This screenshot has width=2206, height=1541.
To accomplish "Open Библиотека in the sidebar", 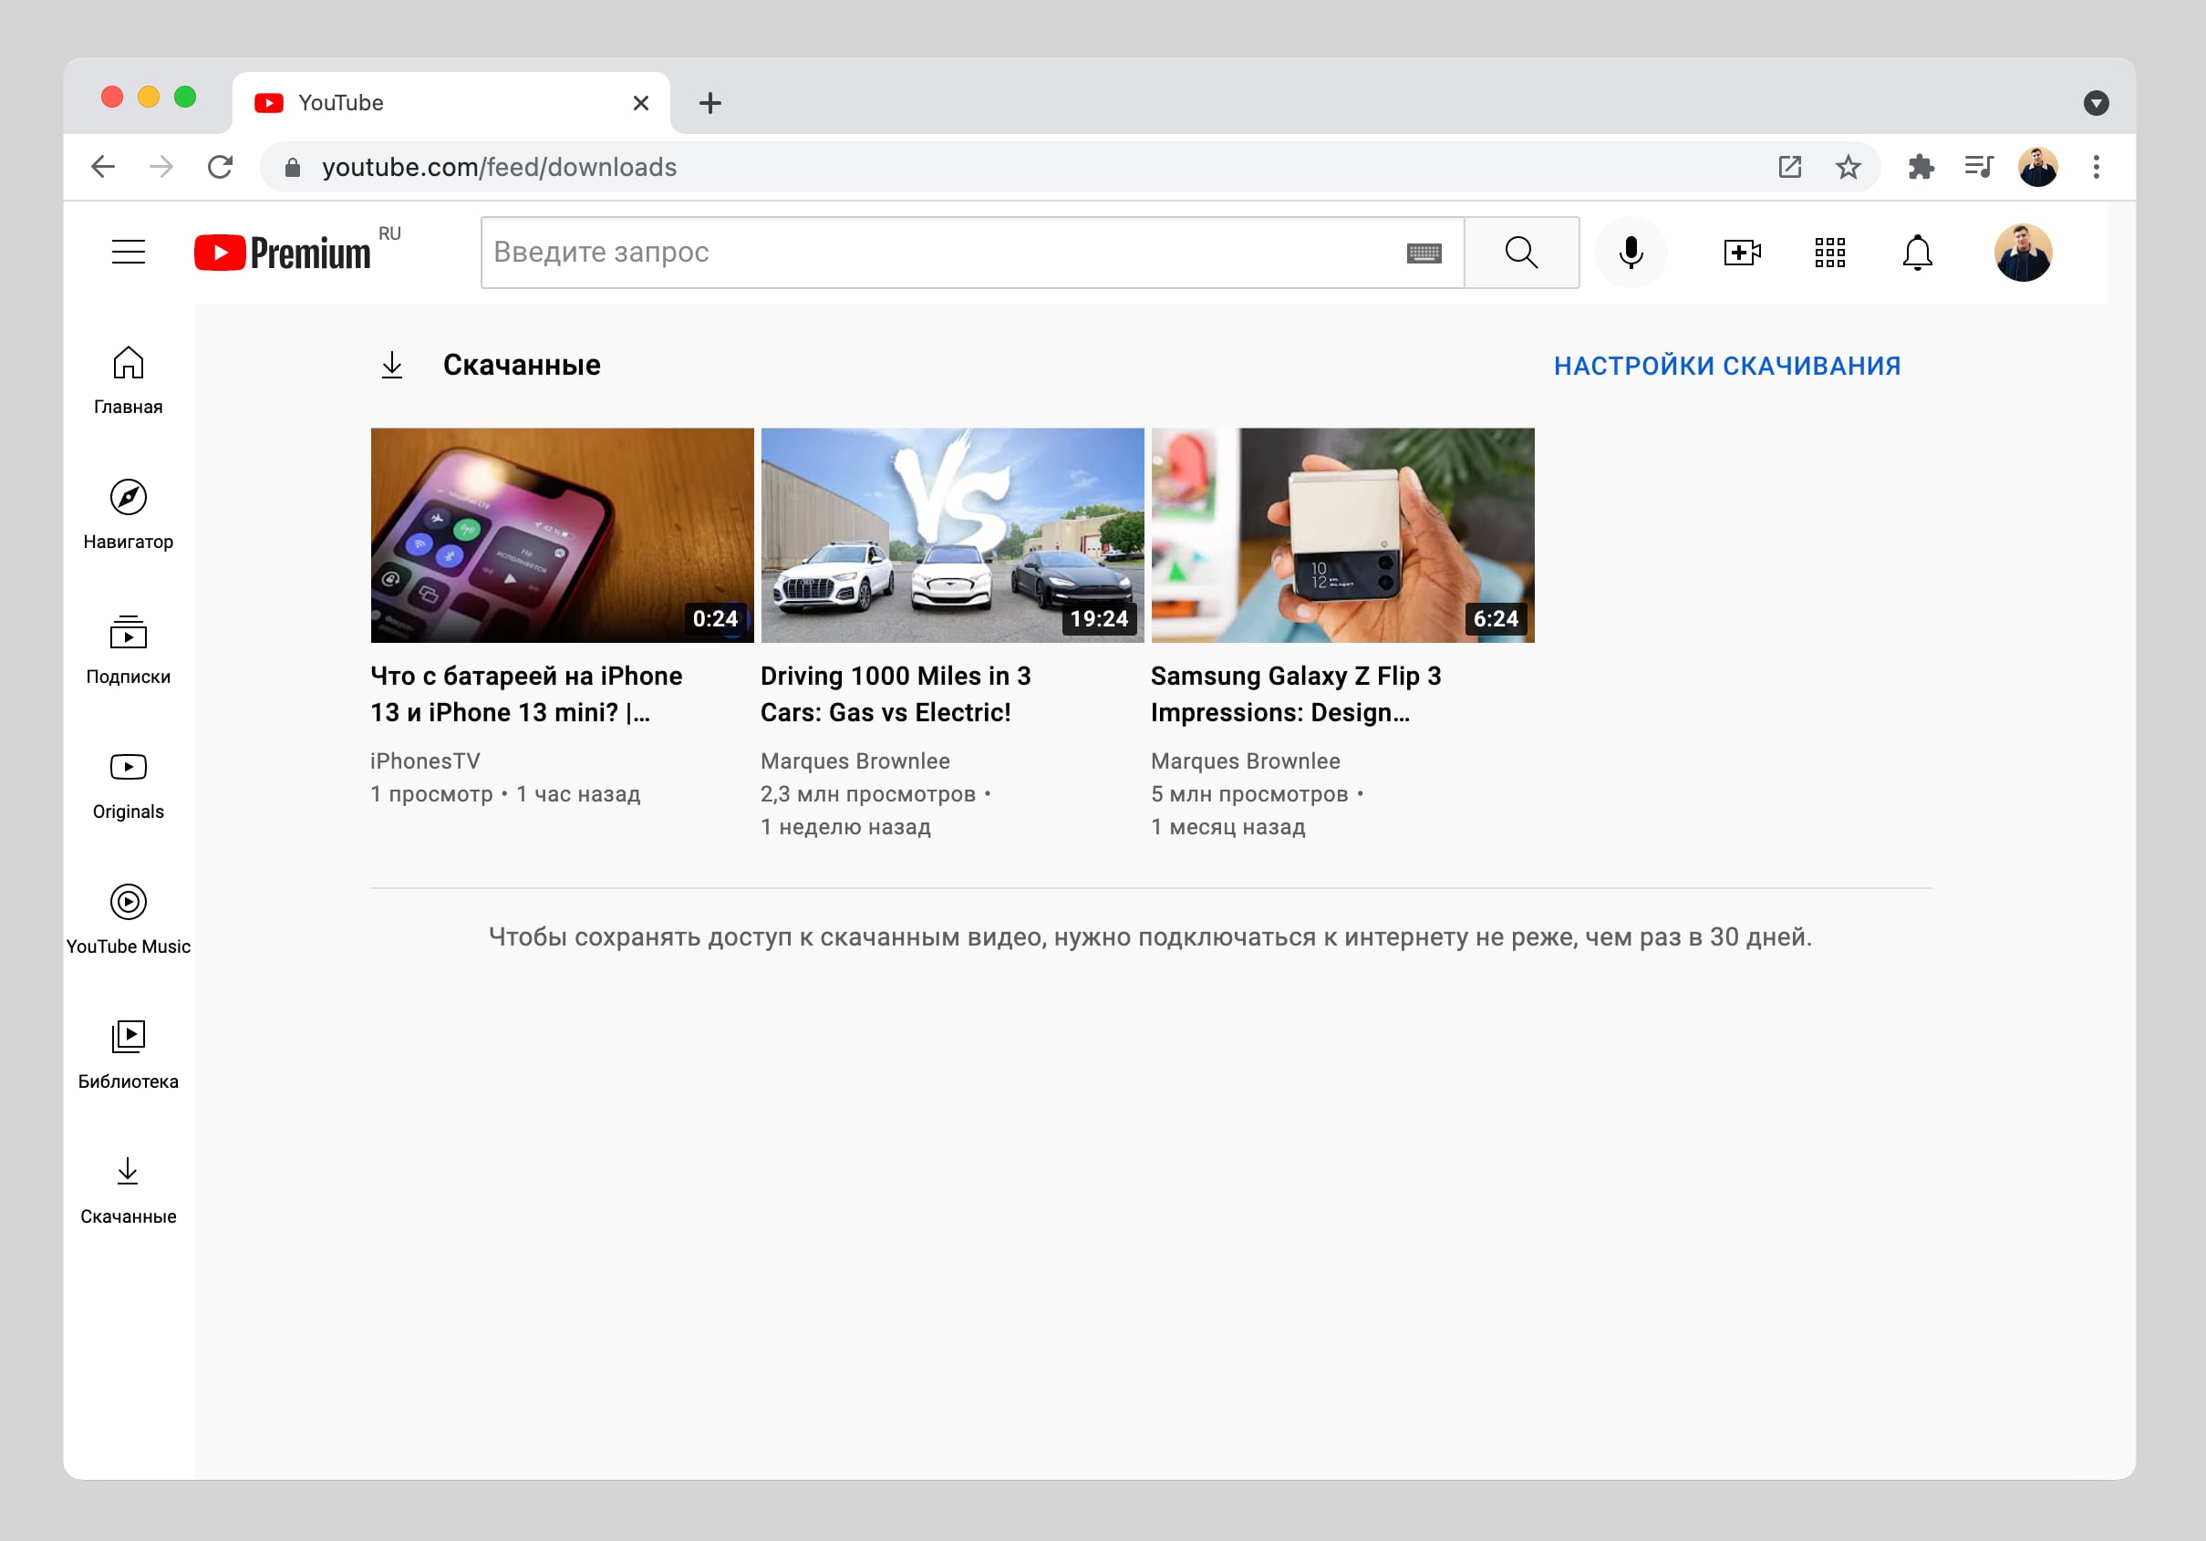I will click(x=128, y=1055).
